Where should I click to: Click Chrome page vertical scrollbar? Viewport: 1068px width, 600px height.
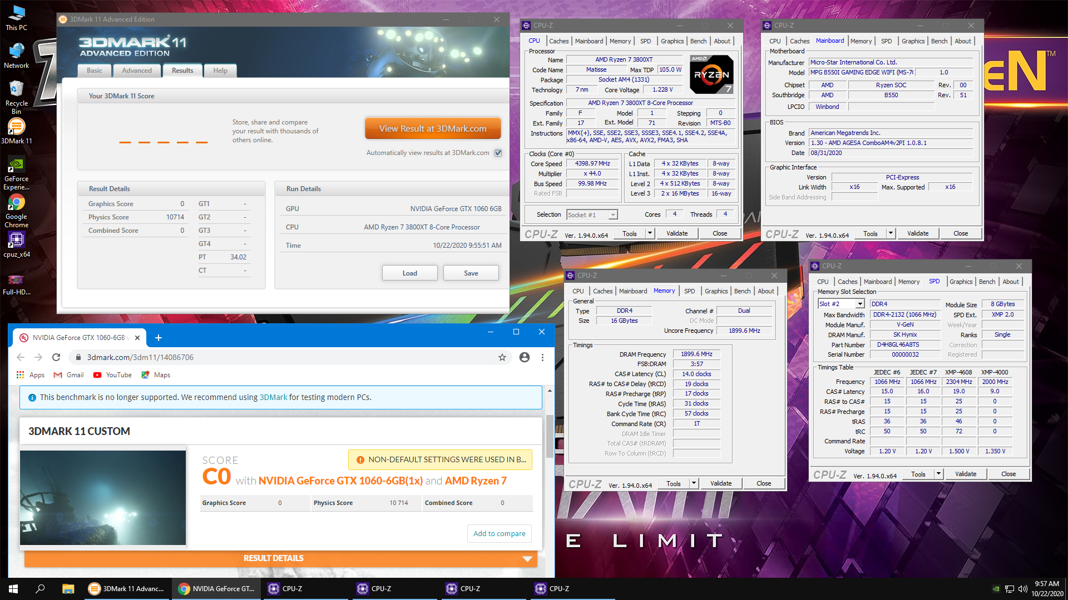coord(550,436)
